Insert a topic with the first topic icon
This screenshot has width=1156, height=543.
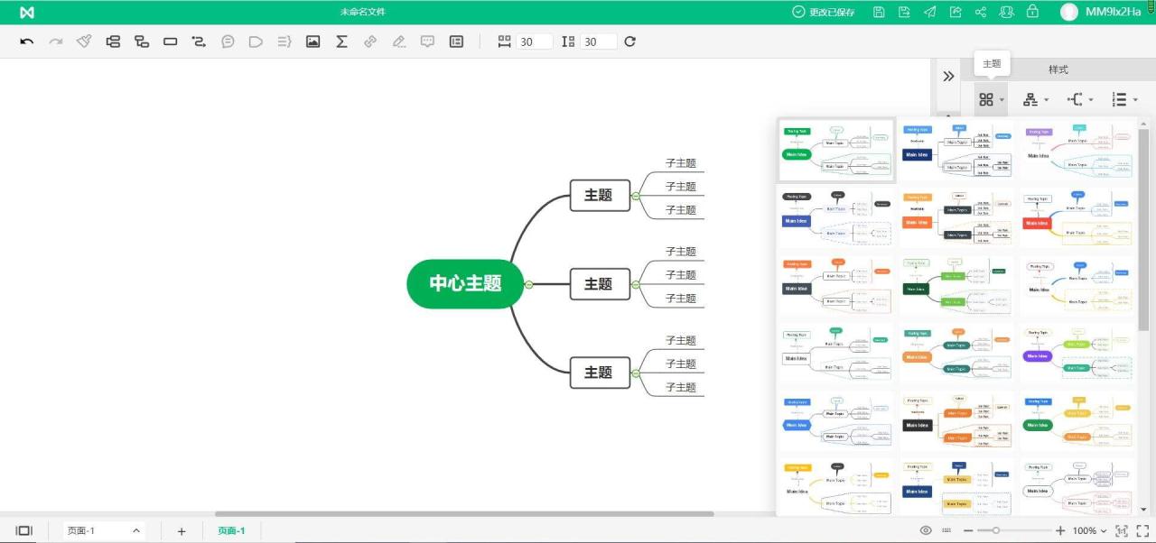[x=113, y=41]
